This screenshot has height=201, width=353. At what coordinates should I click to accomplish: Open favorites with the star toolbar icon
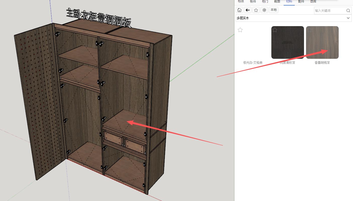(x=256, y=10)
